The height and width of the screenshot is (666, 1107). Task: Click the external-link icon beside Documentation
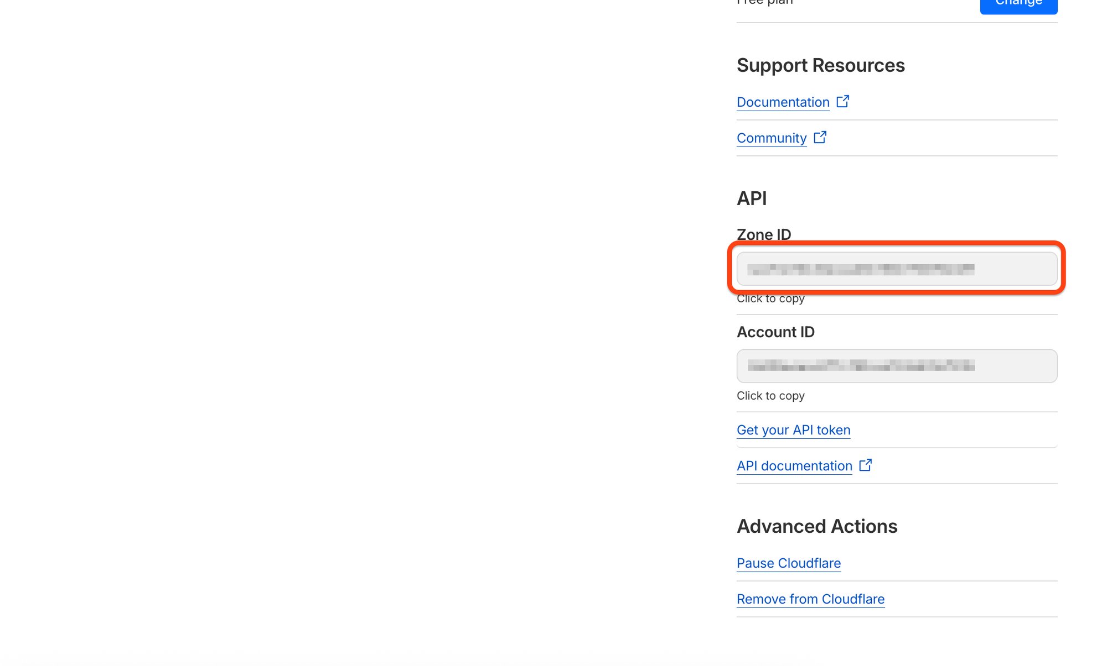pos(842,101)
